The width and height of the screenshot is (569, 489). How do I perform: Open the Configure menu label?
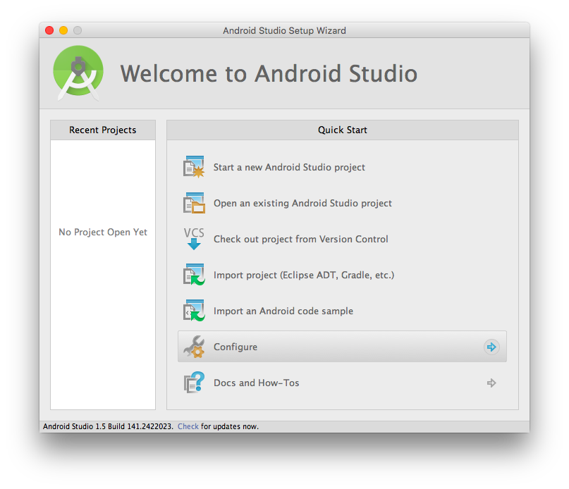[235, 347]
